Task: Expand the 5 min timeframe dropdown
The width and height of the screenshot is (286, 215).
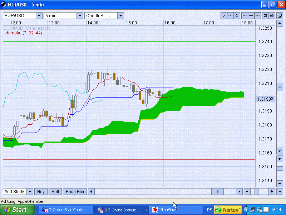Action: click(79, 16)
